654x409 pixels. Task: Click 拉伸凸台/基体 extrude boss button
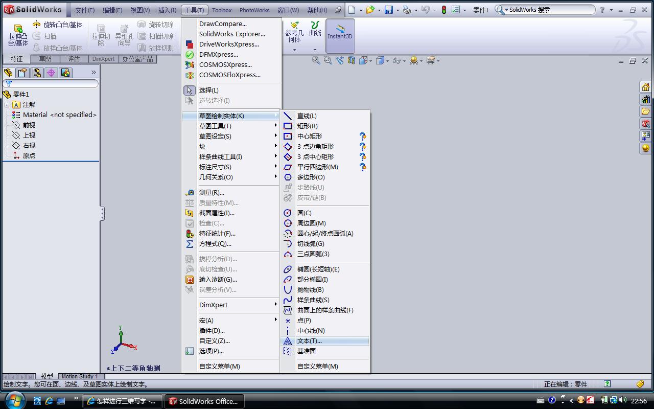(18, 36)
